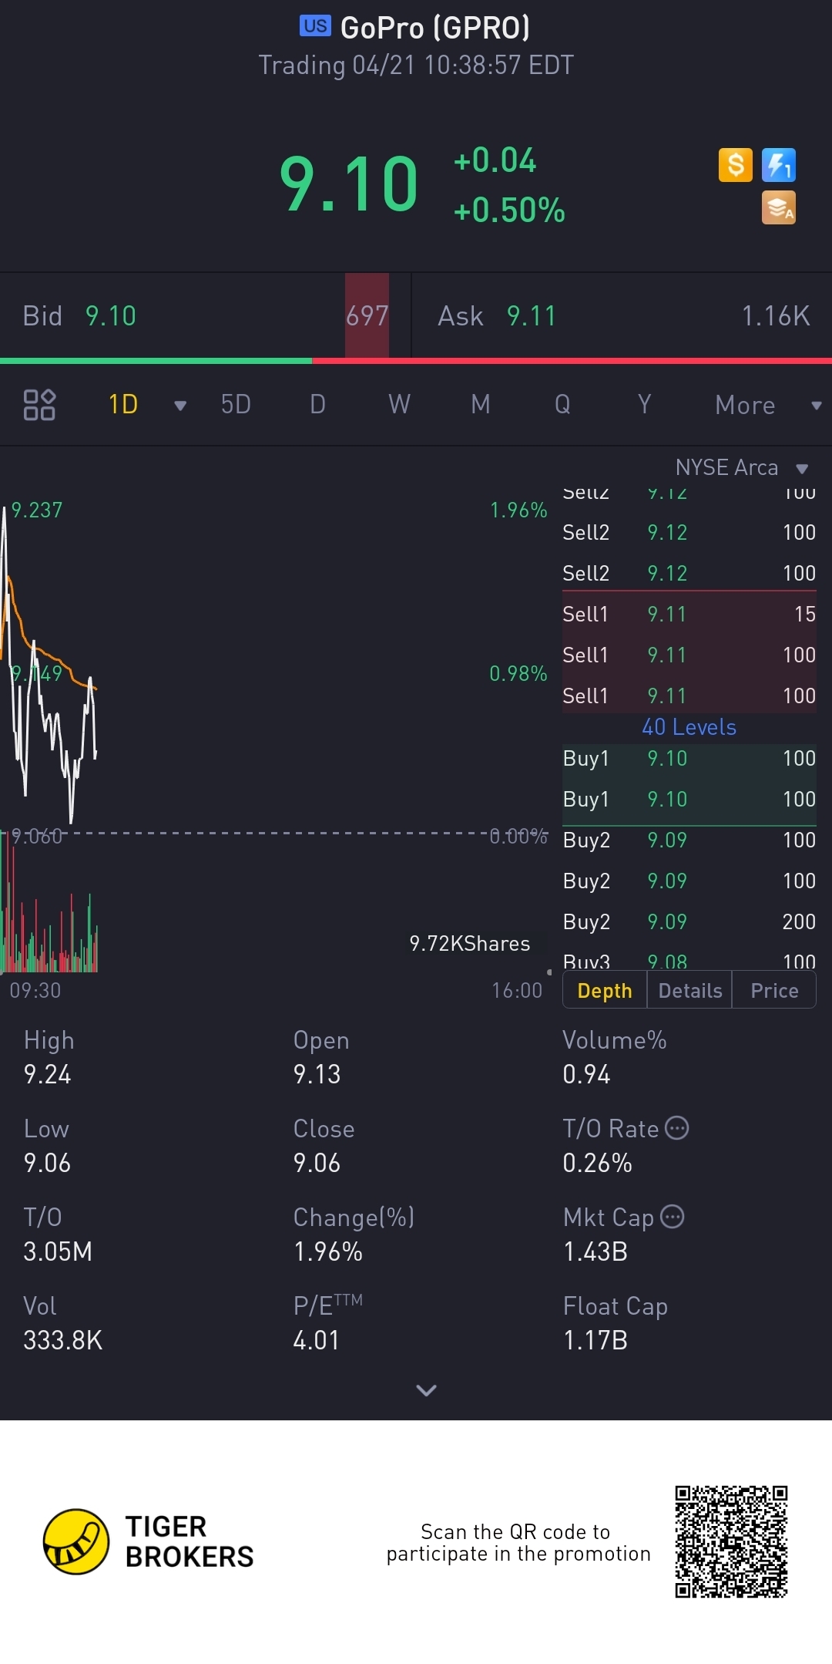Image resolution: width=832 pixels, height=1664 pixels.
Task: Tap the ask size 1.16K
Action: (776, 316)
